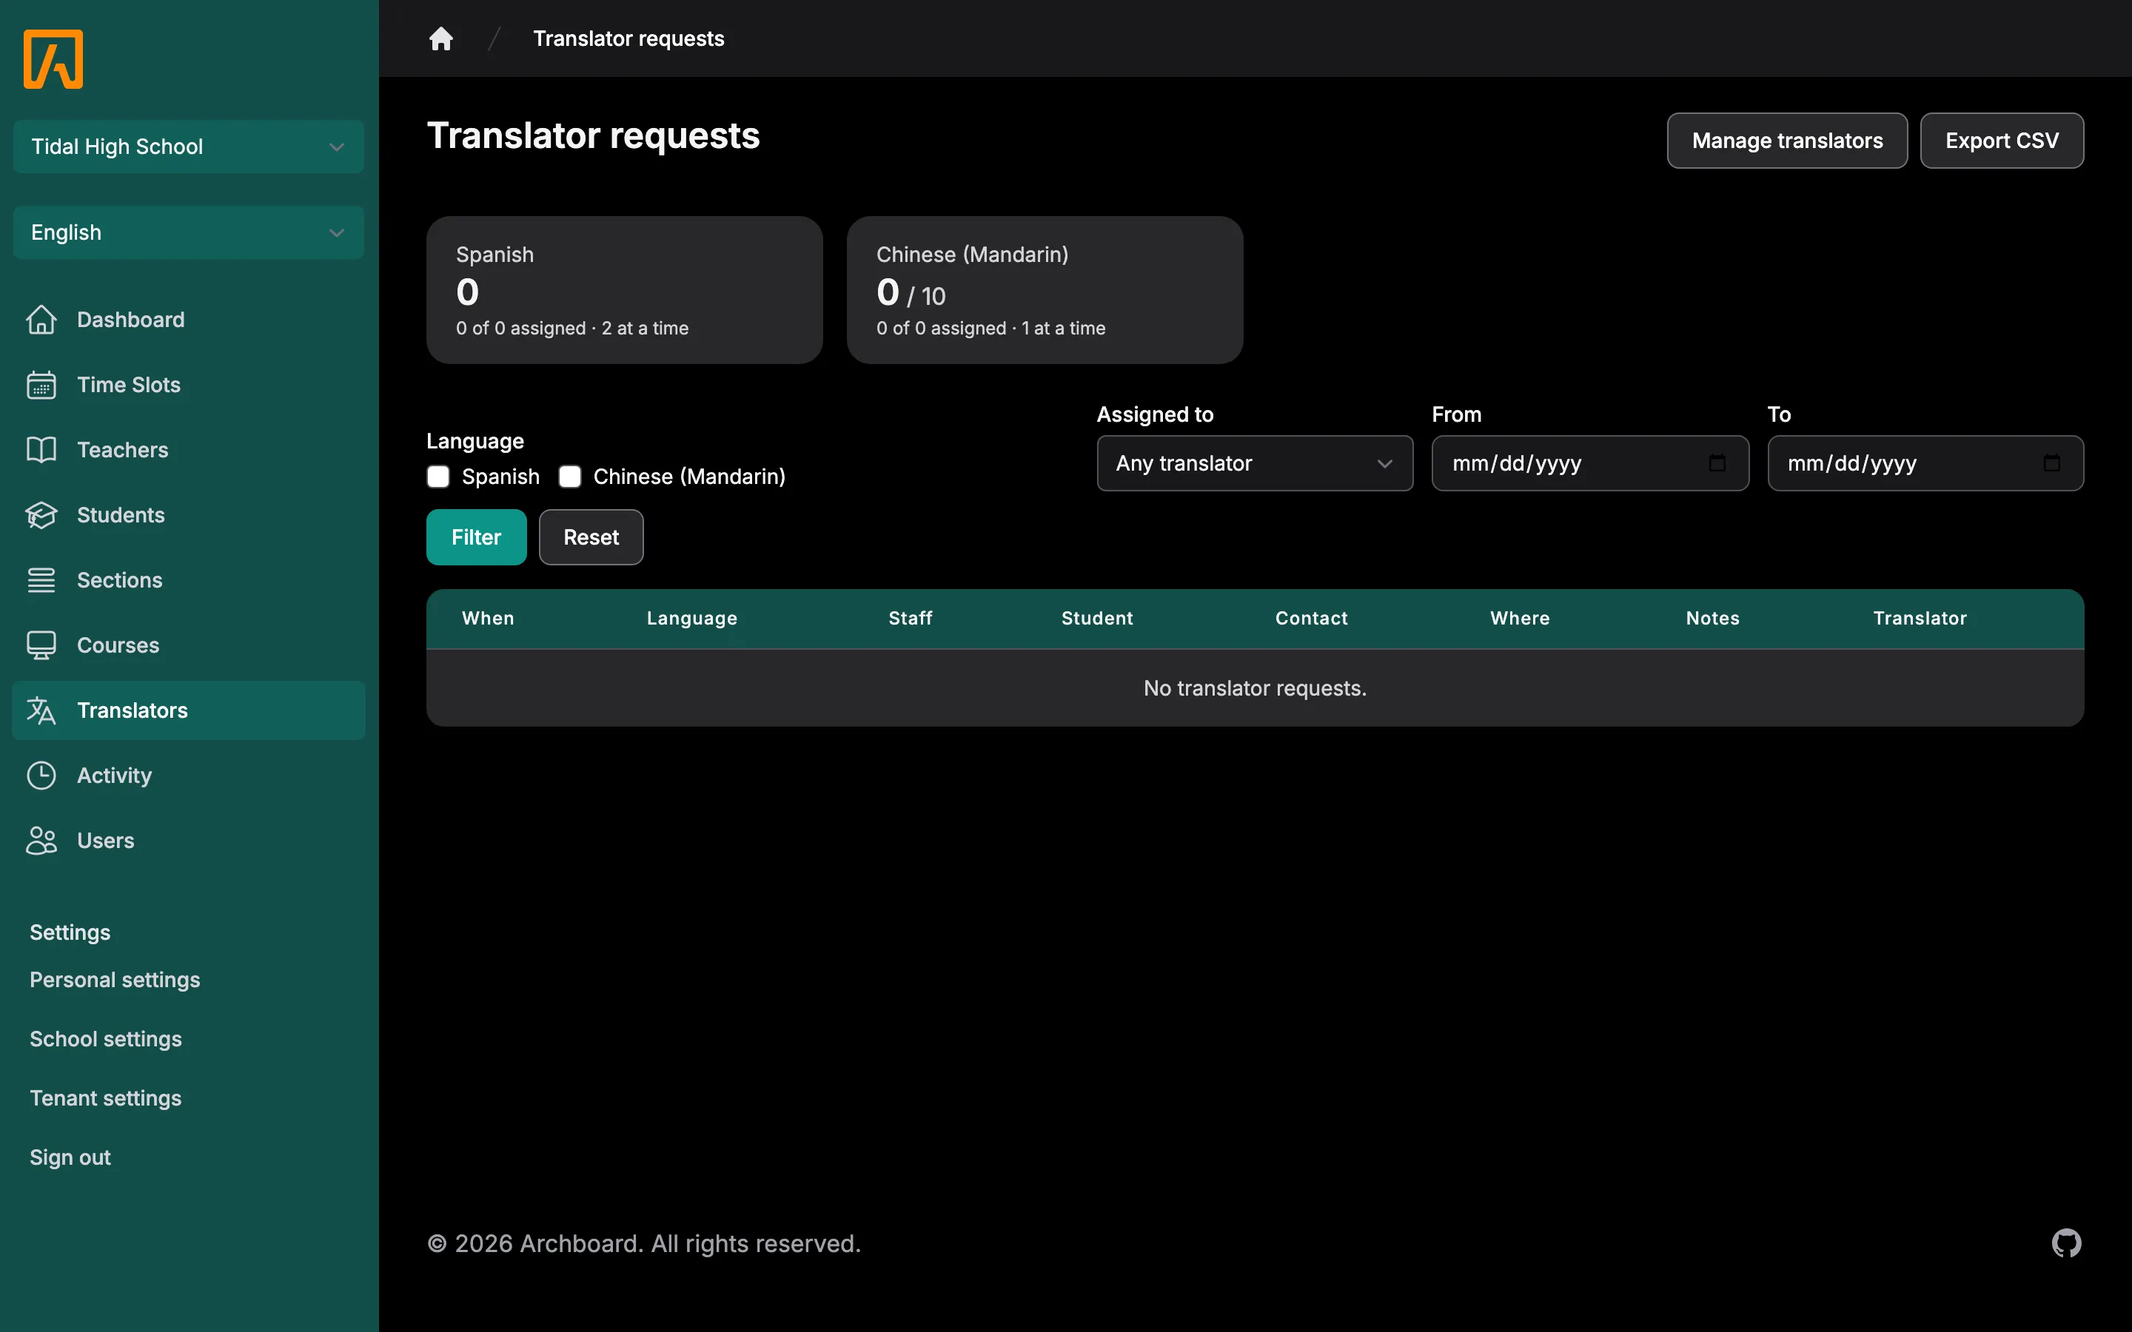Click the From date input field
The image size is (2132, 1332).
1589,463
